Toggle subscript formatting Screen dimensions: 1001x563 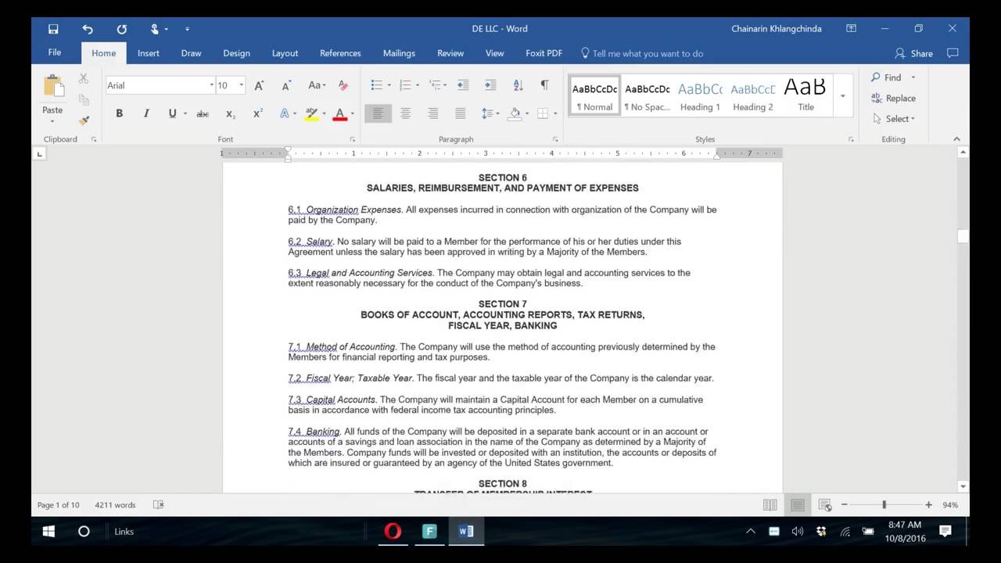coord(231,113)
